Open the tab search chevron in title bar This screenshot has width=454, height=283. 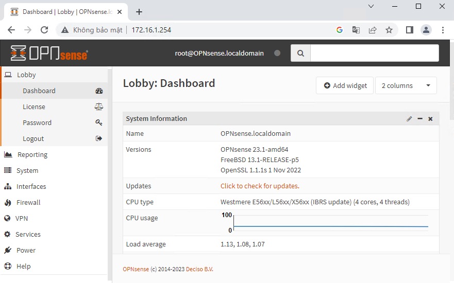pos(371,6)
